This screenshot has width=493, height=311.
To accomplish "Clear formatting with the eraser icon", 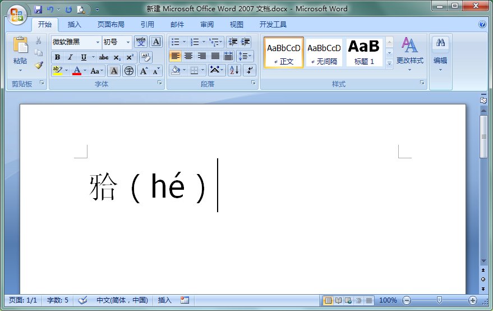I will tap(146, 57).
